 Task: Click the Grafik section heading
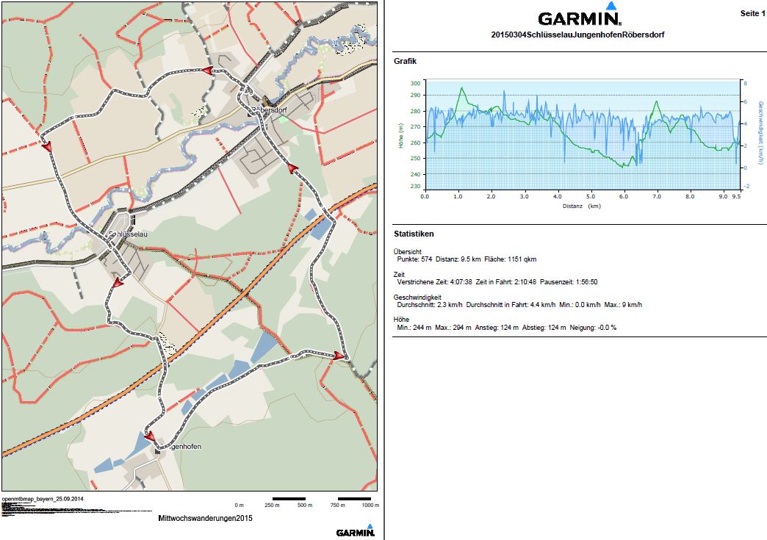point(405,61)
